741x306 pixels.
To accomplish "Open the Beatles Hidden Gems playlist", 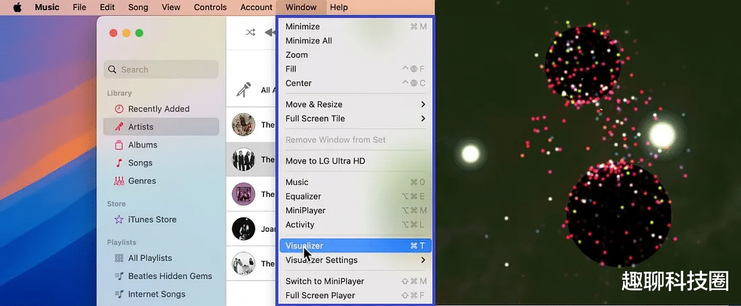I will (x=161, y=276).
